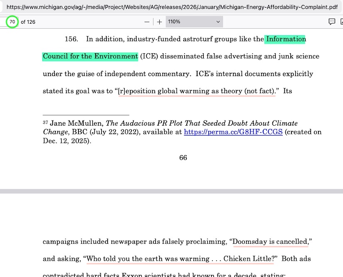Image resolution: width=343 pixels, height=277 pixels.
Task: Click highlighted "Council for the Environment" text
Action: coord(90,56)
